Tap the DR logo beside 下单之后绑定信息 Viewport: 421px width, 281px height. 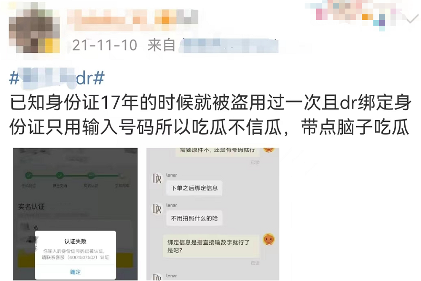(157, 178)
